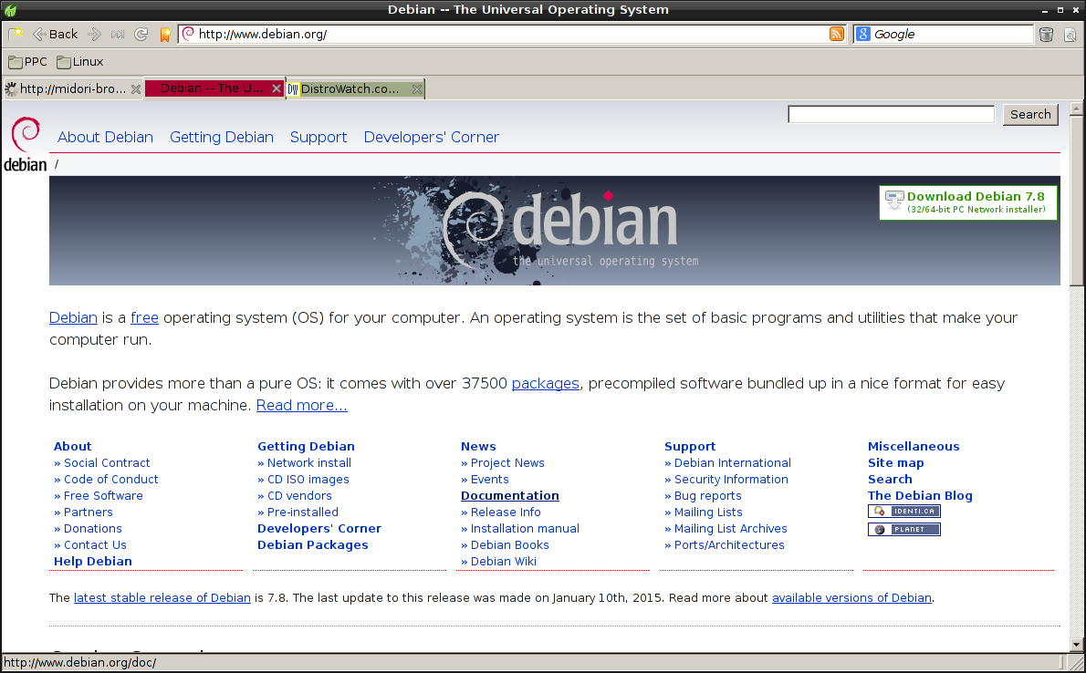
Task: Switch to the midori-browser tab
Action: tap(67, 88)
